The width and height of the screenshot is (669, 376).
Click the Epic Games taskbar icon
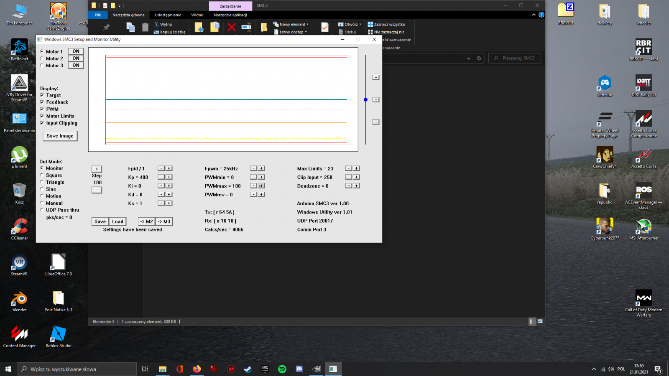tap(265, 369)
